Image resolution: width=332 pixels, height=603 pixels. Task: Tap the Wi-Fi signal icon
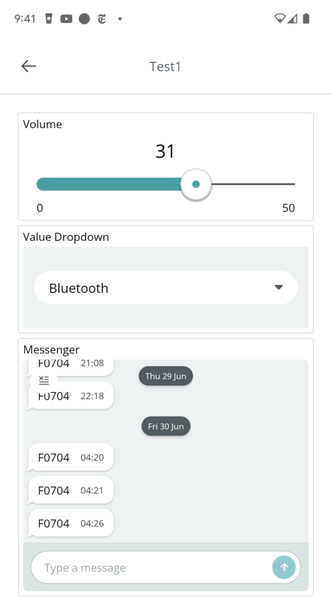pos(280,18)
